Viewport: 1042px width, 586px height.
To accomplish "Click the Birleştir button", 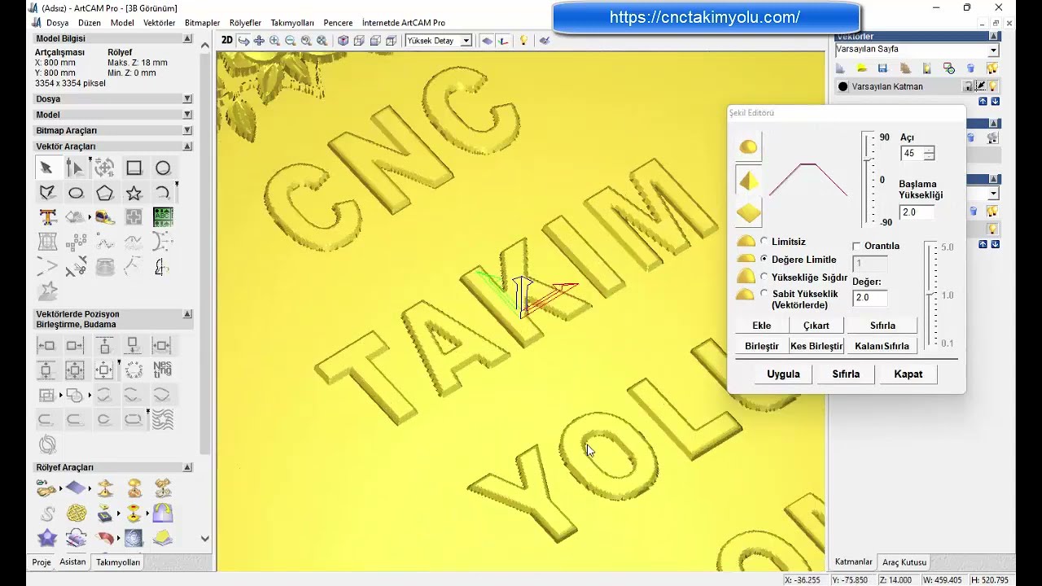I will (x=761, y=346).
